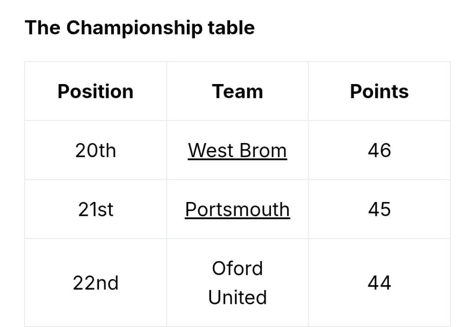Screen dimensions: 475x327
Task: Click the word "The" starting the heading
Action: point(42,27)
